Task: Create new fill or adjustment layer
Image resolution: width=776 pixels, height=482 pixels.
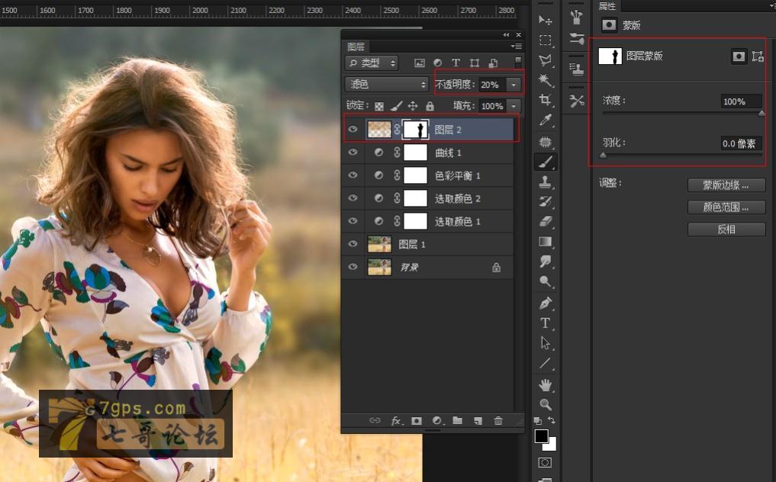Action: [x=437, y=421]
